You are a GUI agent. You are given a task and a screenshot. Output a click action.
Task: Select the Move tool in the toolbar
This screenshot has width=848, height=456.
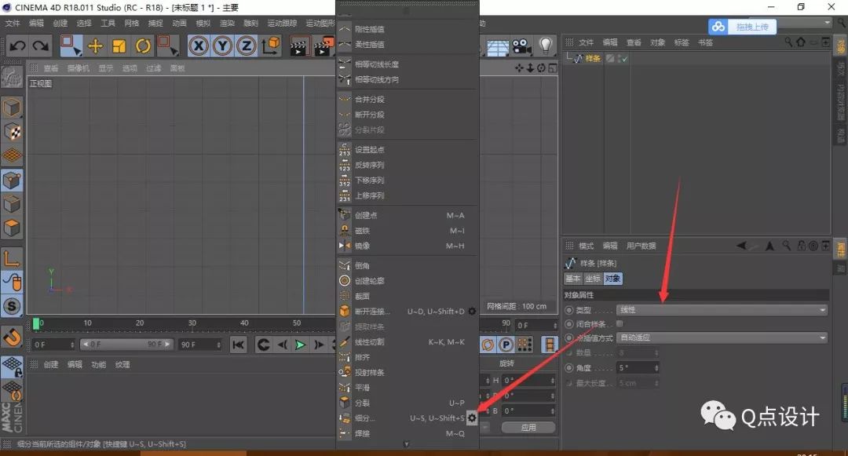click(x=94, y=46)
